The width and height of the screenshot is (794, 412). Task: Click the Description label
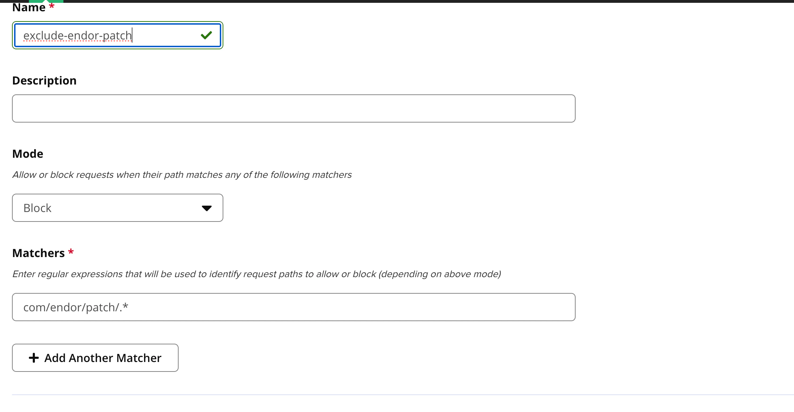tap(44, 80)
